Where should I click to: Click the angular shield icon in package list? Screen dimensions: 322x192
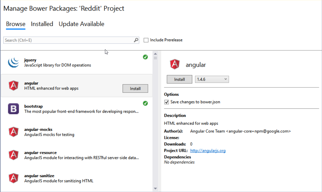click(x=14, y=86)
